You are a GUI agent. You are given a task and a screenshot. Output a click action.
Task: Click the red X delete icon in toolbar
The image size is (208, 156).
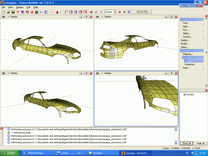pos(18,12)
